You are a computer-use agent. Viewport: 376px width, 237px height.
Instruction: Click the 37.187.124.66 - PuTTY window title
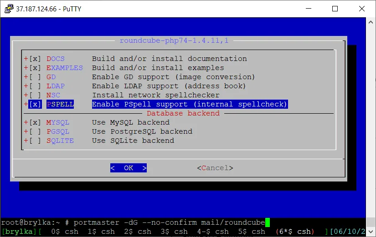click(x=49, y=9)
